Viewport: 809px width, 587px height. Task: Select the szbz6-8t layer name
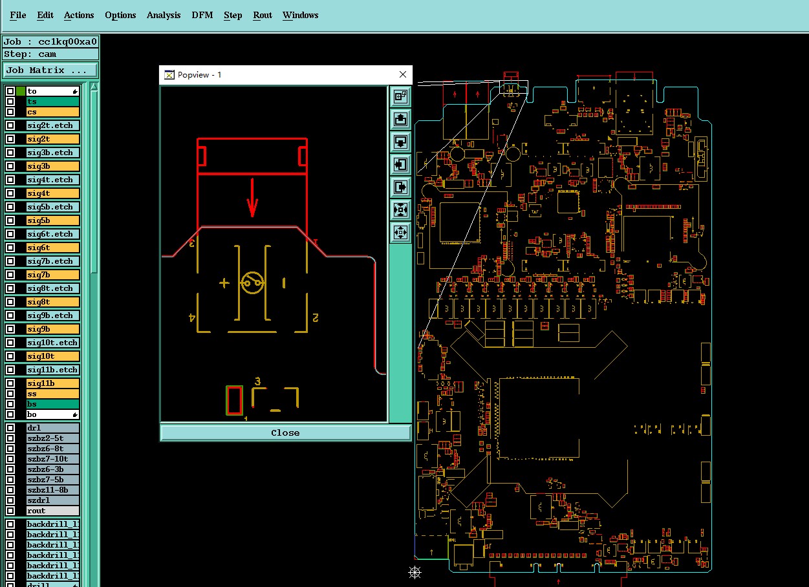pos(53,449)
